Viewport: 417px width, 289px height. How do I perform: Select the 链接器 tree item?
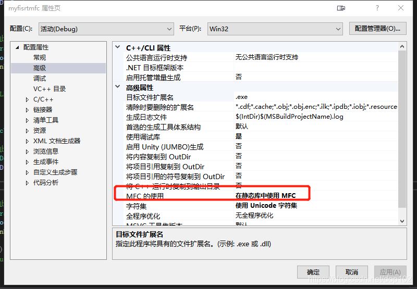tap(43, 110)
